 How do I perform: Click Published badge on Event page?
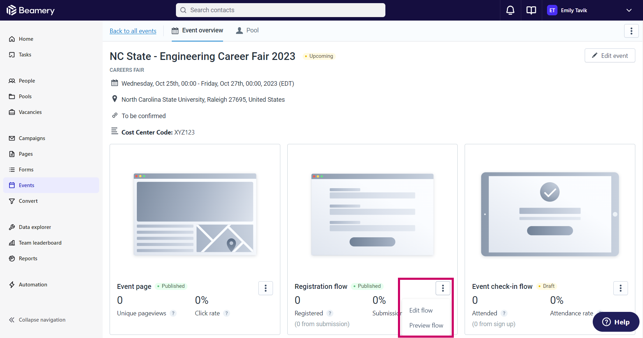coord(171,286)
